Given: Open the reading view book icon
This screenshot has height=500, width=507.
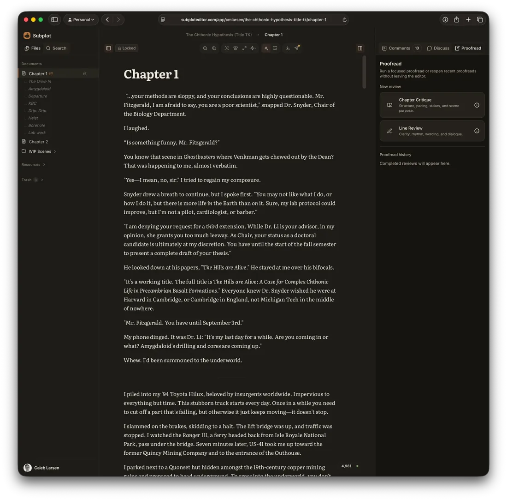Looking at the screenshot, I should (x=275, y=48).
